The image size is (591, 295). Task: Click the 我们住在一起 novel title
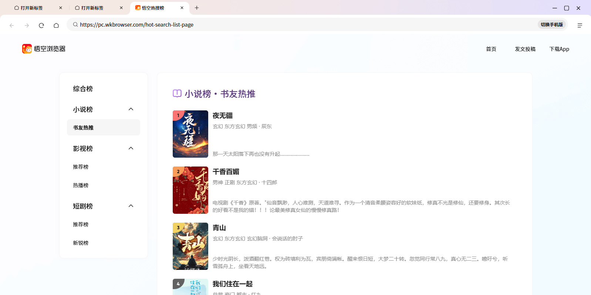[233, 284]
